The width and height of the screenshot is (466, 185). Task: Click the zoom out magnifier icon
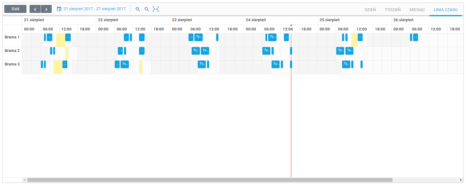(147, 9)
